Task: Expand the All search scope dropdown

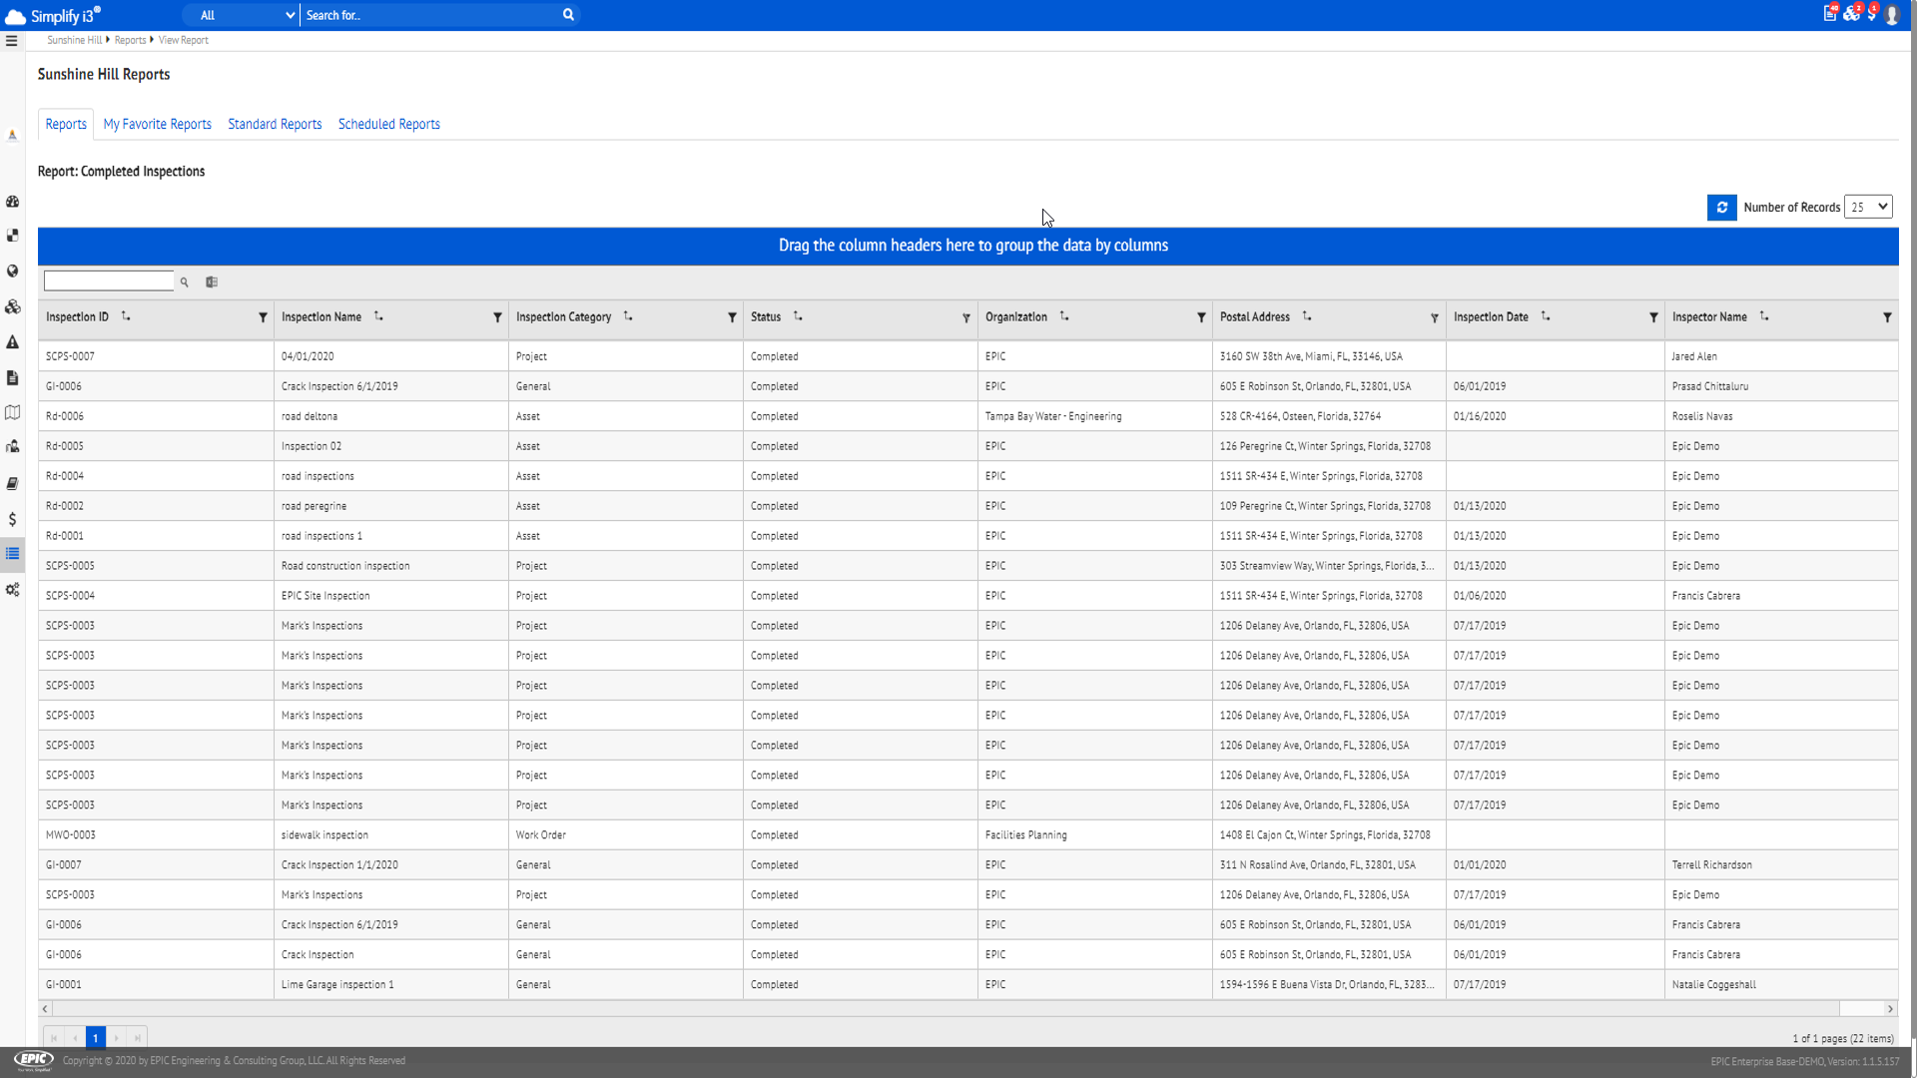Action: pos(247,15)
